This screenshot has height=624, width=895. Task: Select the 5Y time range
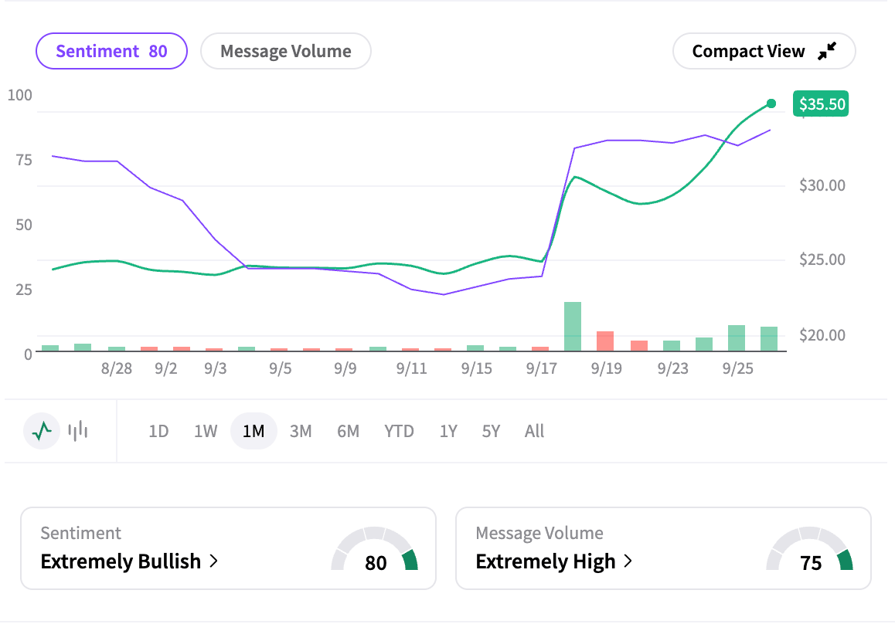point(491,431)
